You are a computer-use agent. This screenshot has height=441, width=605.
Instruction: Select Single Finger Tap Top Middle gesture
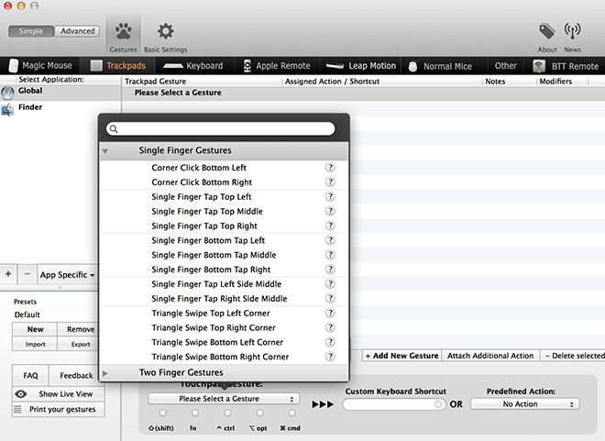coord(224,211)
